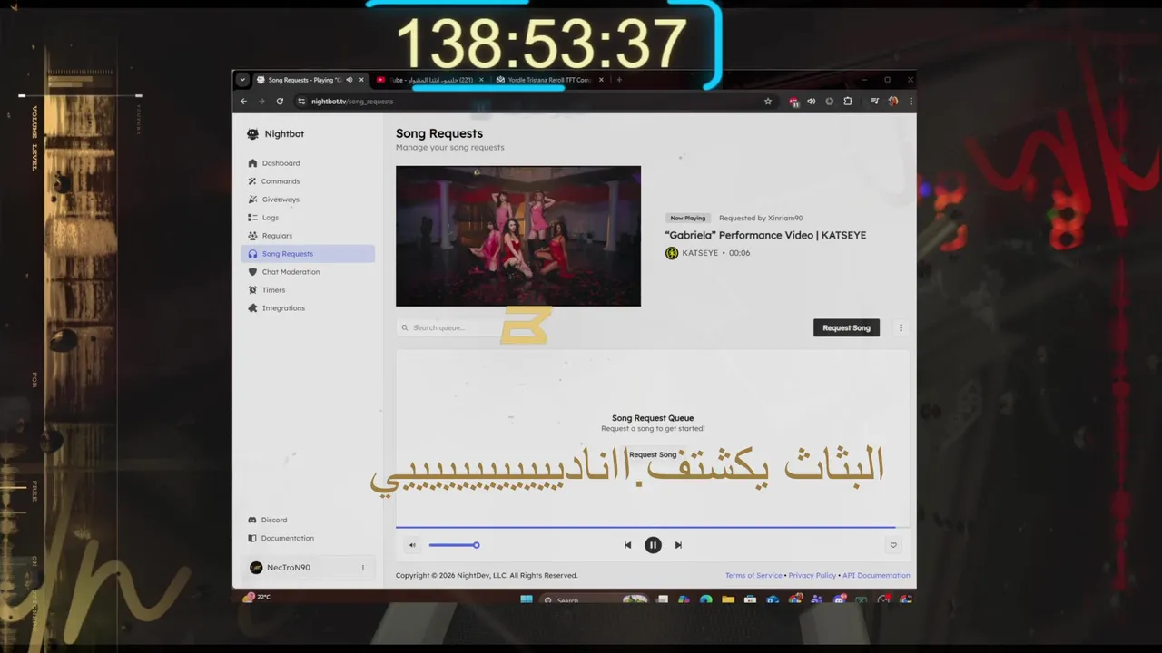
Task: Open the Timers page
Action: (x=308, y=290)
